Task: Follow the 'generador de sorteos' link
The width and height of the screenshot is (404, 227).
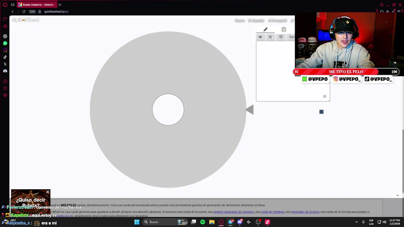Action: pyautogui.click(x=305, y=212)
